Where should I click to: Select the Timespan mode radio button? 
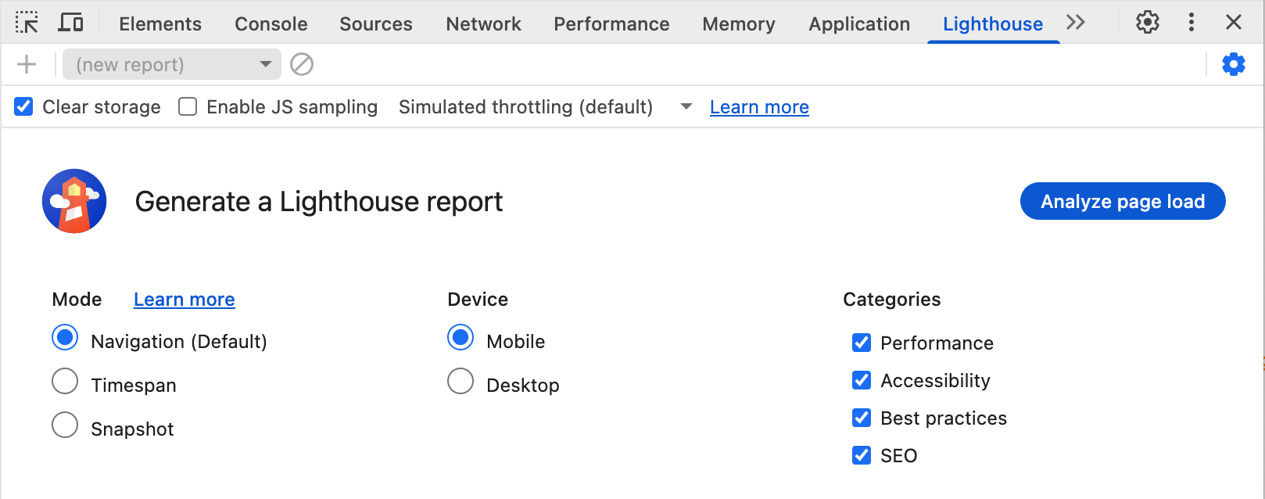tap(65, 382)
